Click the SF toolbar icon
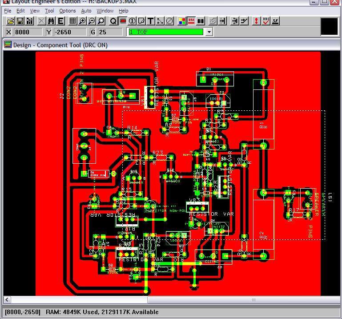The image size is (342, 319). pos(275,21)
